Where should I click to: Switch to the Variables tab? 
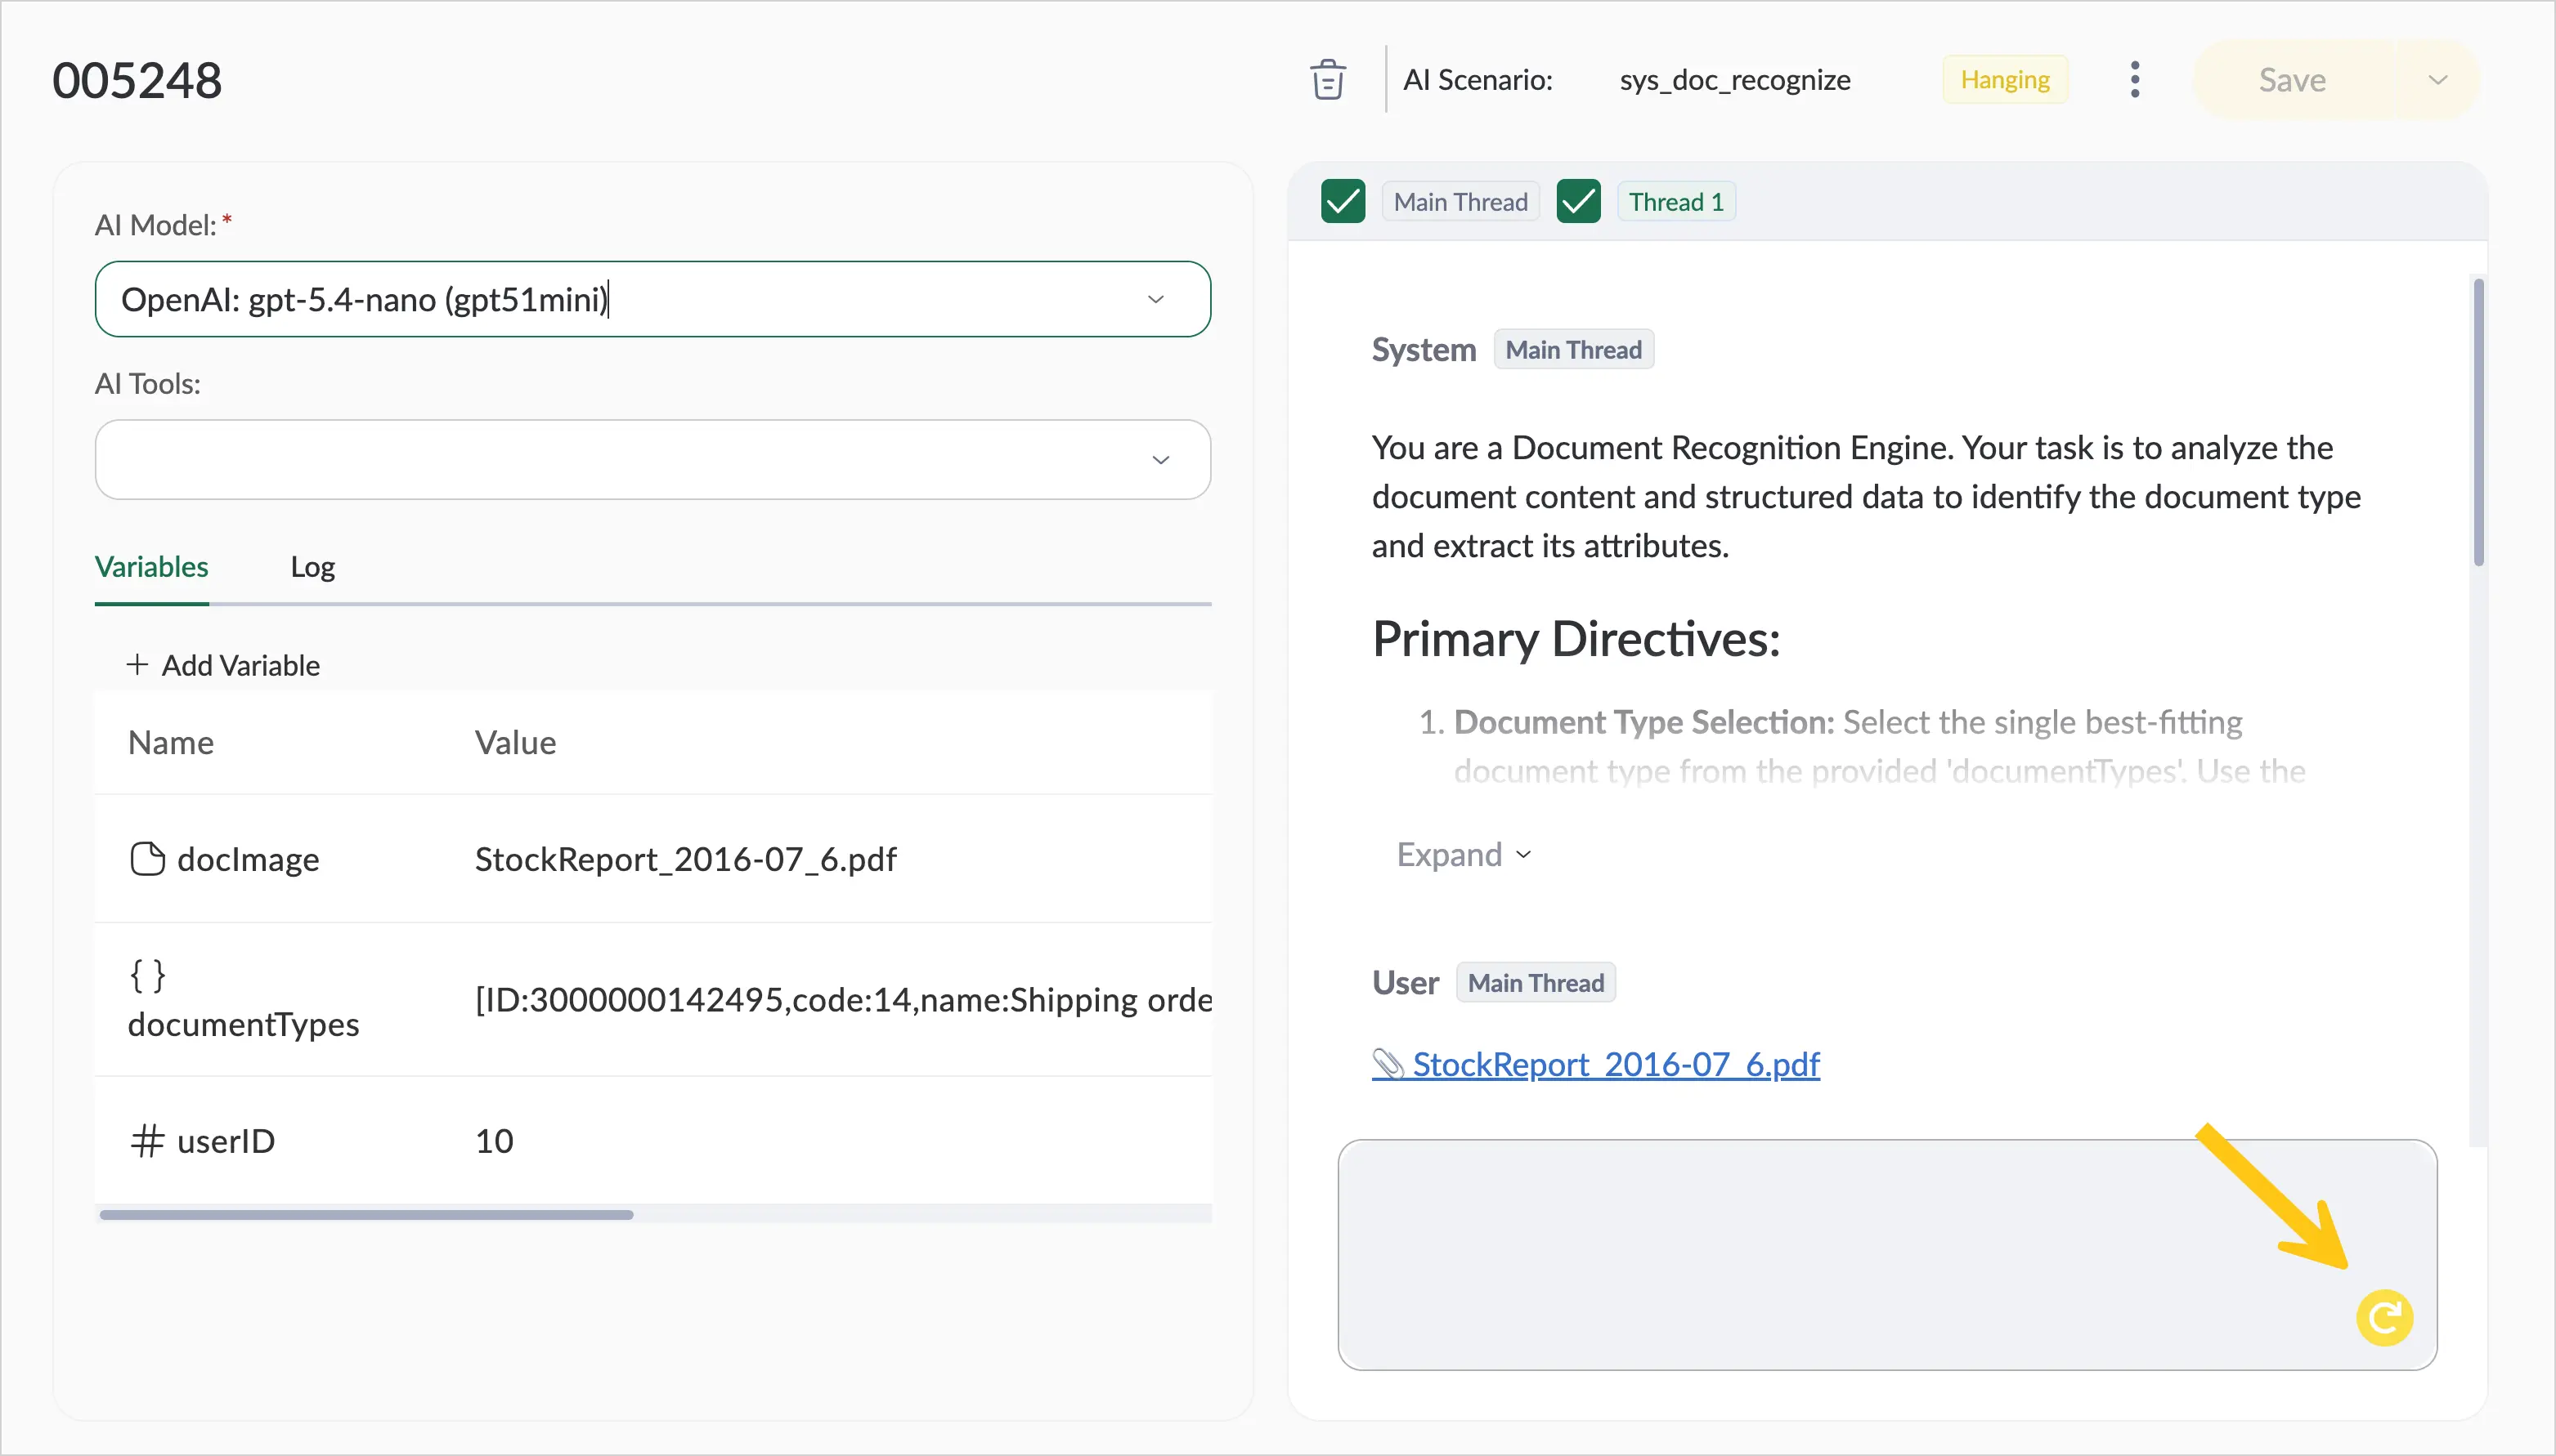[151, 567]
